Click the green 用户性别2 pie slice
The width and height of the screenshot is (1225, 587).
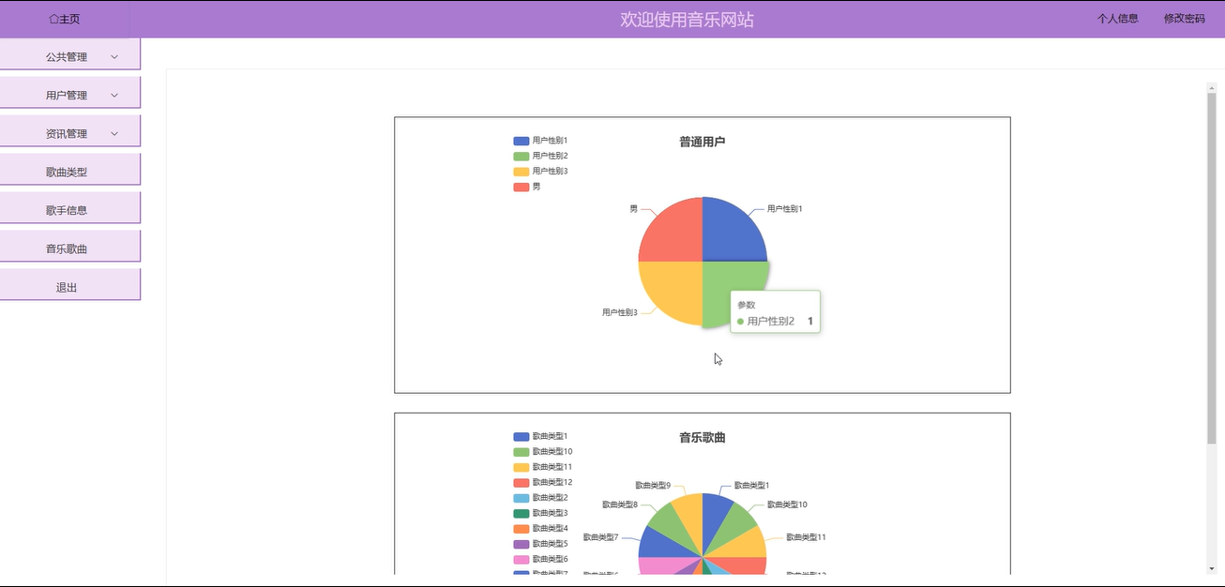pos(720,281)
